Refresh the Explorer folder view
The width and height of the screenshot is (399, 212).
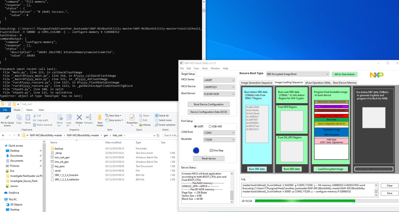coord(158,135)
